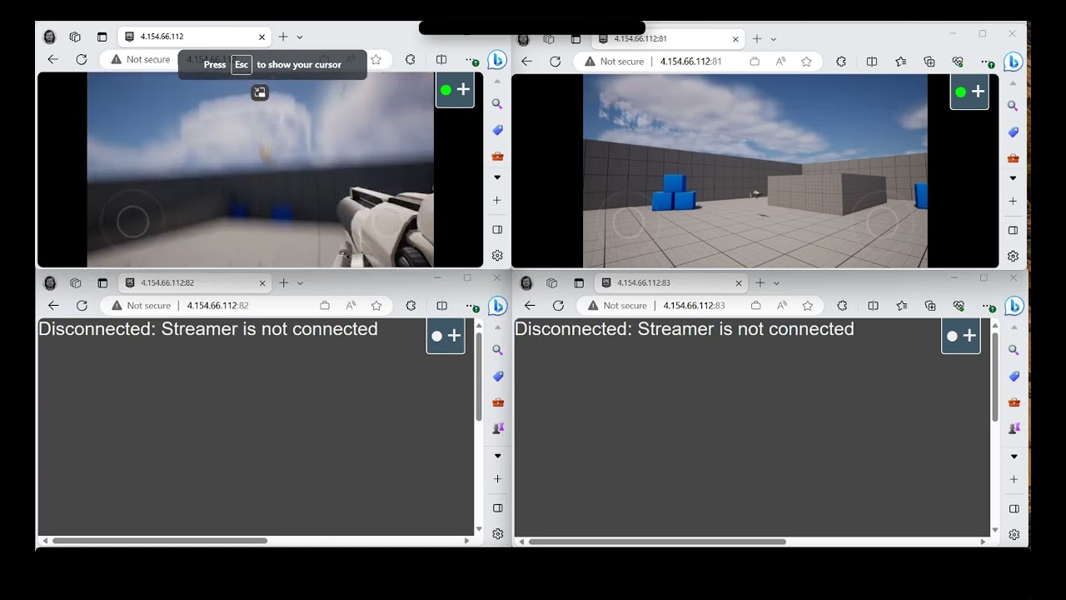Screen dimensions: 1066x600
Task: Select the 4.154.66.112 tab in first window
Action: (195, 37)
